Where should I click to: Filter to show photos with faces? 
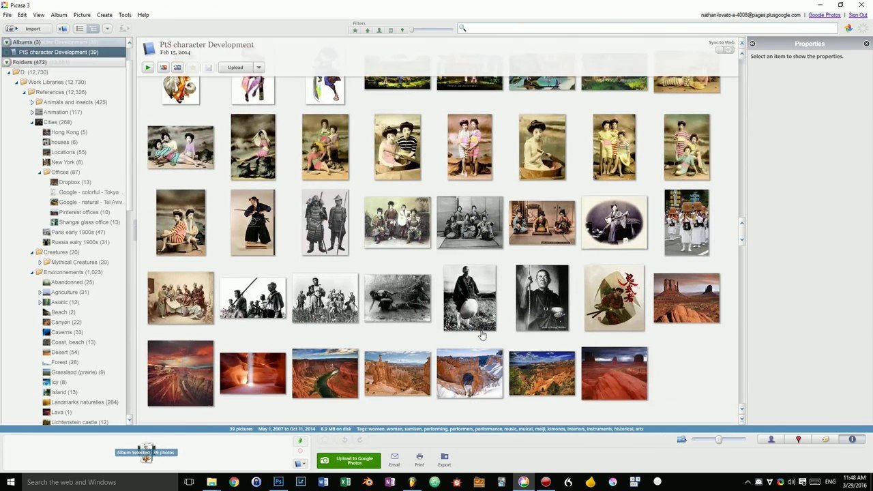(x=379, y=30)
